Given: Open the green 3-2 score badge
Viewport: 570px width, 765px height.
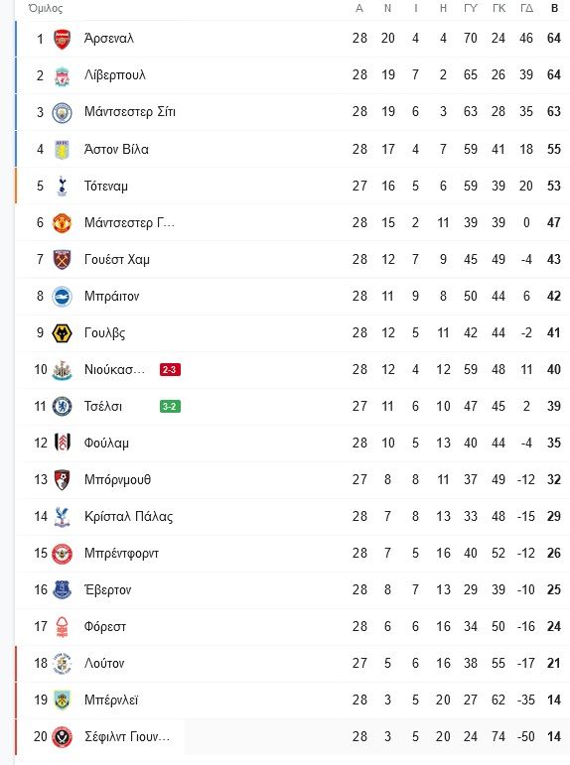Looking at the screenshot, I should point(170,407).
